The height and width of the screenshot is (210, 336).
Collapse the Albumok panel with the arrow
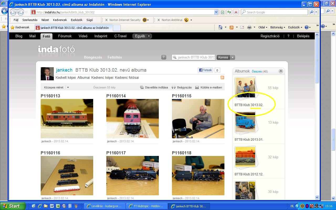281,71
